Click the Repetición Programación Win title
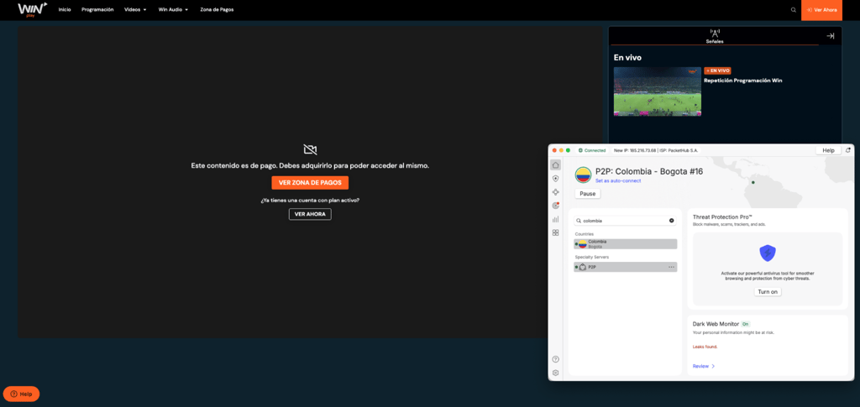 [x=743, y=81]
